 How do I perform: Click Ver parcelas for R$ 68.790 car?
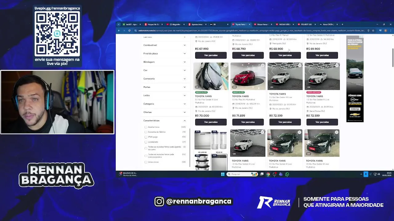248,55
